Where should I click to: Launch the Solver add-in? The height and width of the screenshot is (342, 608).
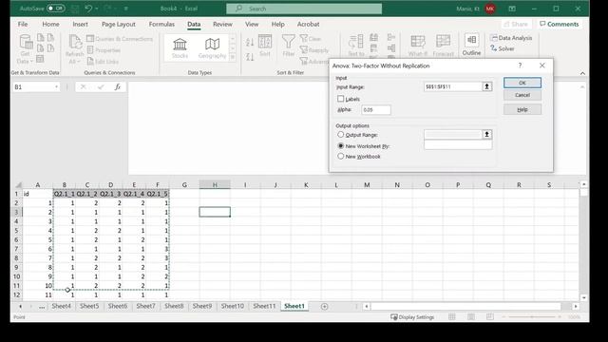coord(503,48)
